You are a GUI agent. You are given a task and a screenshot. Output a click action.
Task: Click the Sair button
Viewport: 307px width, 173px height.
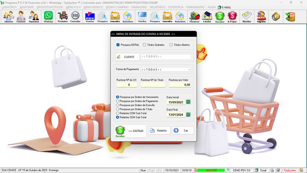pos(183,131)
